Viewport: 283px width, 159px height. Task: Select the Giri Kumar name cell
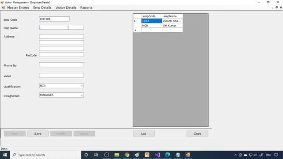(x=172, y=26)
